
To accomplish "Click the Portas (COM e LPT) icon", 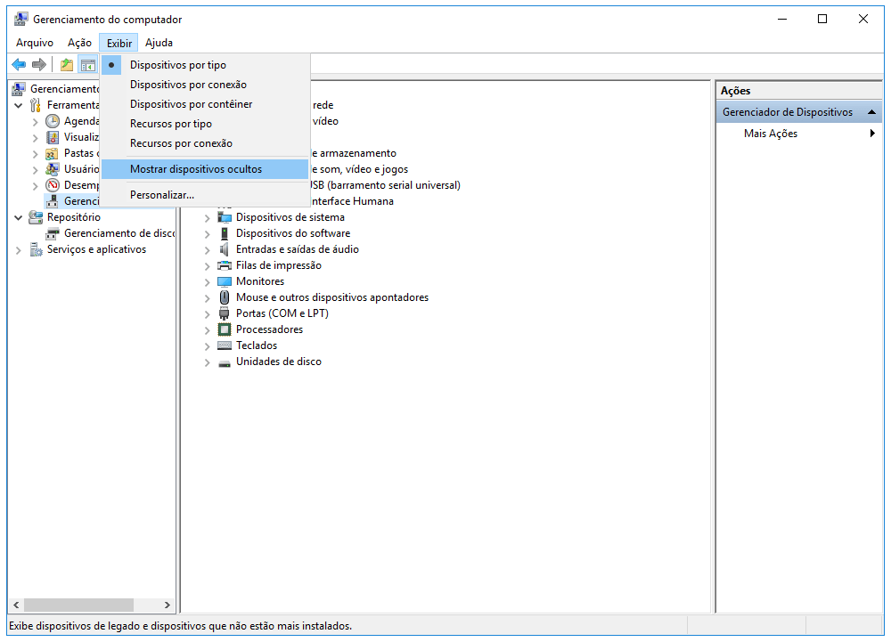I will coord(223,313).
